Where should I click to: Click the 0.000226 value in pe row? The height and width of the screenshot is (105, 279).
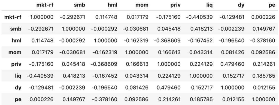(x=41, y=99)
